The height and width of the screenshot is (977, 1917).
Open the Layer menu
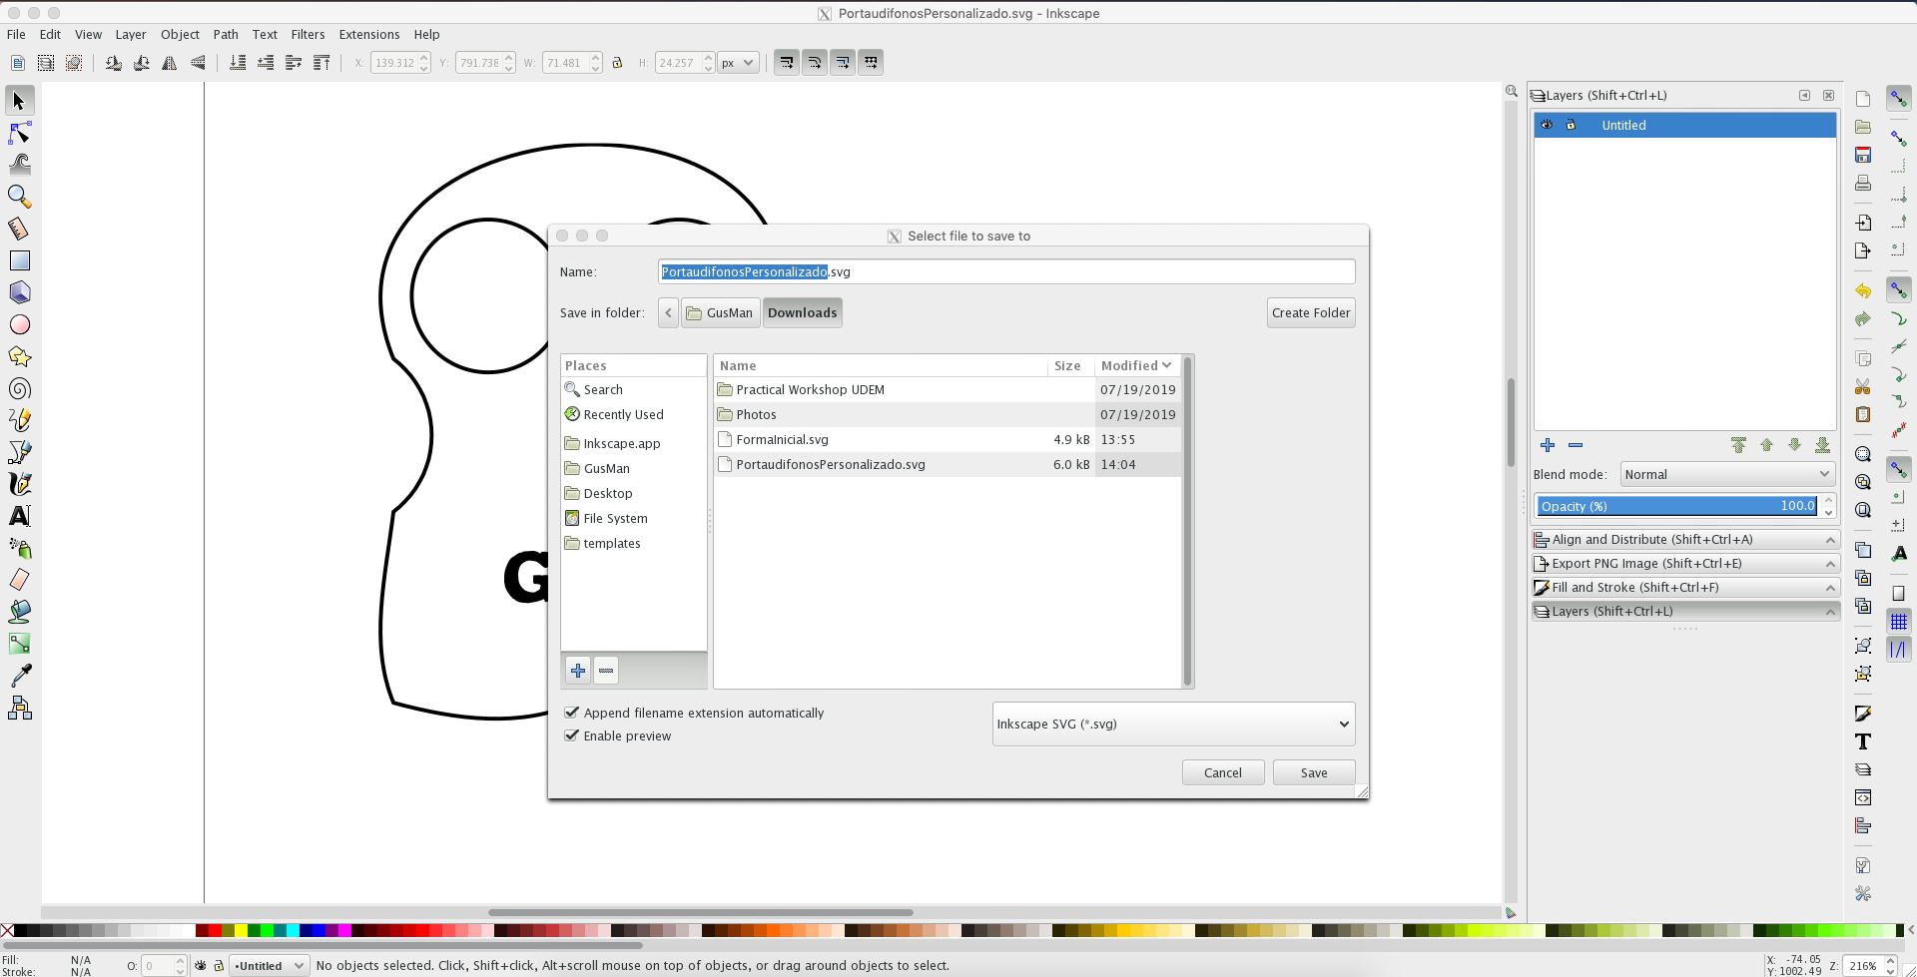[131, 34]
